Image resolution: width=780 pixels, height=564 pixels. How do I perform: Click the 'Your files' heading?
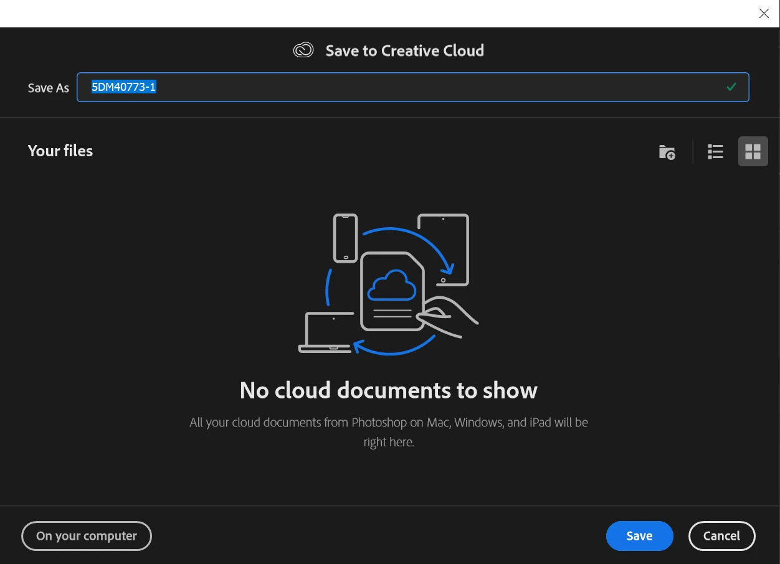click(x=60, y=151)
